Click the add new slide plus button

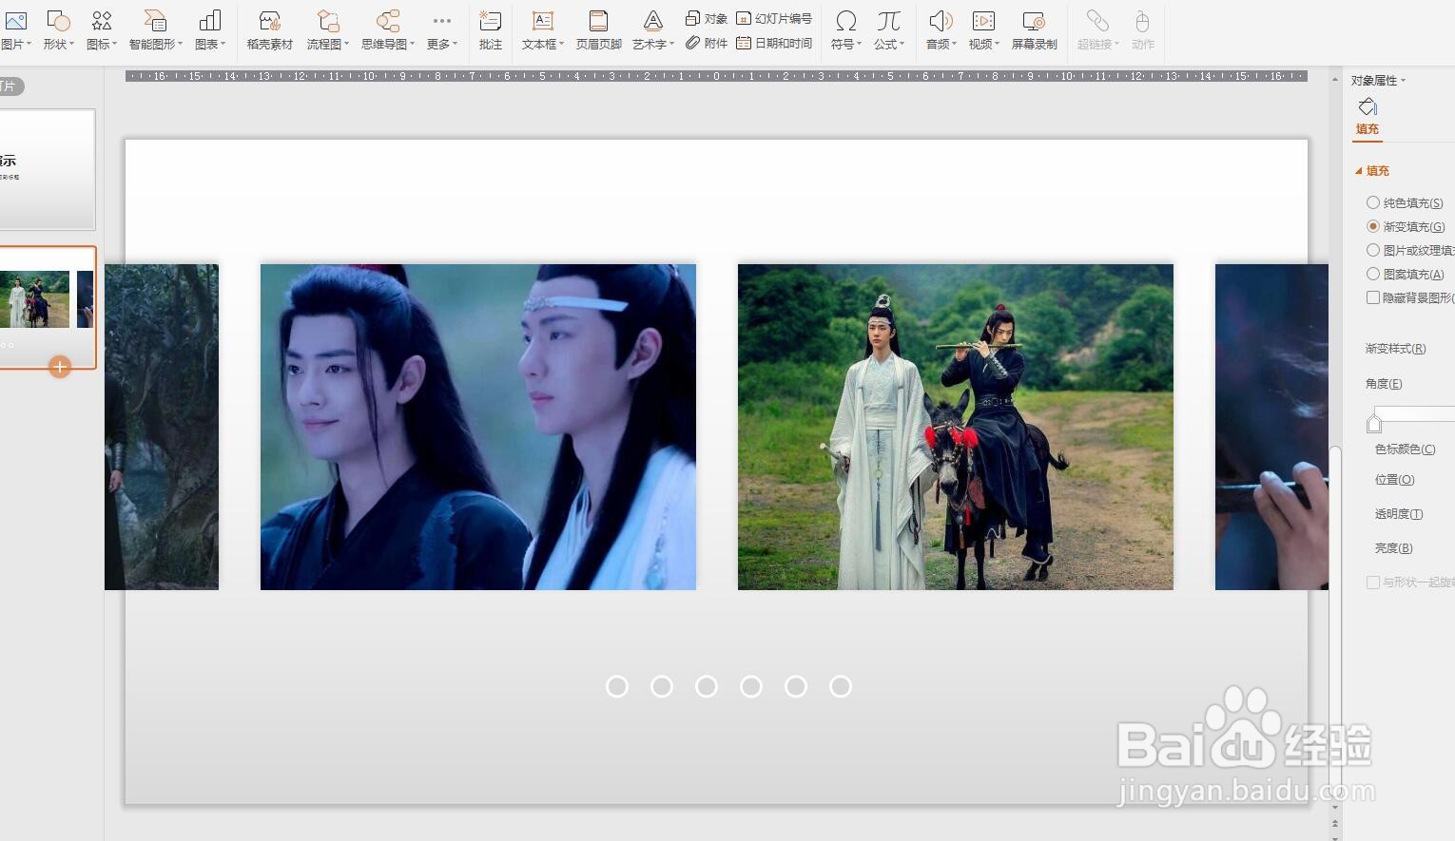(60, 367)
